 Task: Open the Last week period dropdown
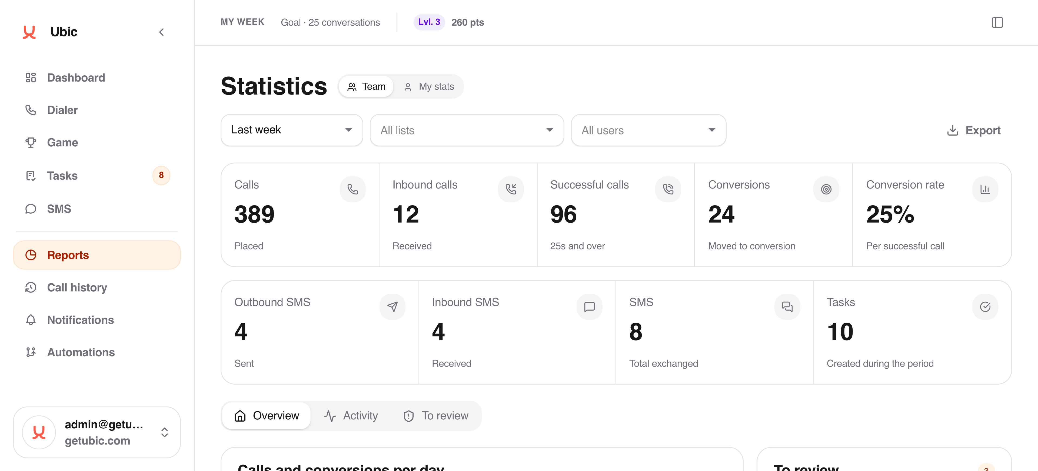coord(292,130)
